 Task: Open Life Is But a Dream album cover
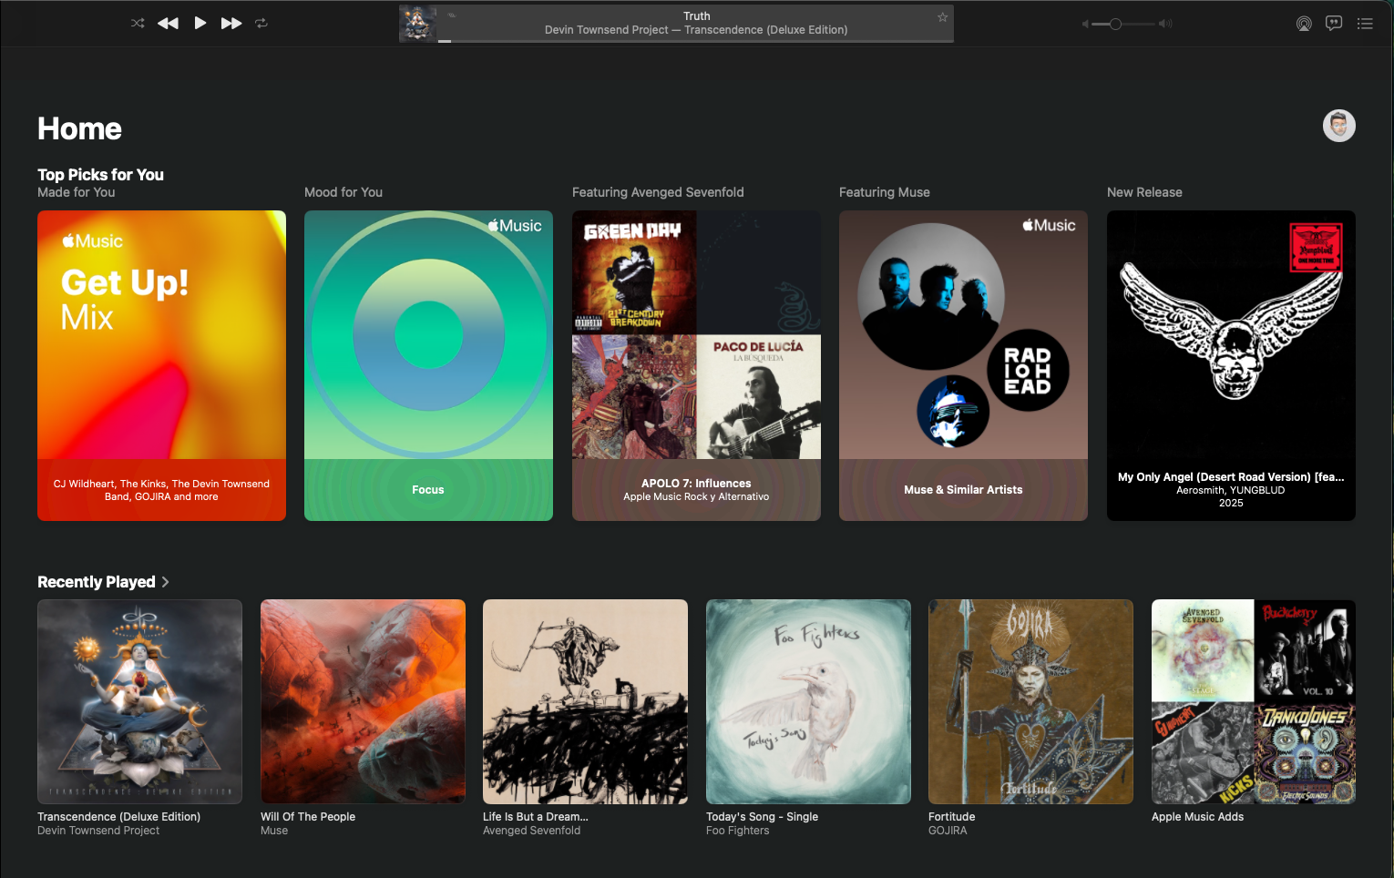[x=585, y=701]
